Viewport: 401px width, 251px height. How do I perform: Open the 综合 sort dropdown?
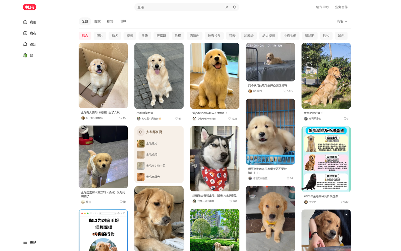(342, 21)
